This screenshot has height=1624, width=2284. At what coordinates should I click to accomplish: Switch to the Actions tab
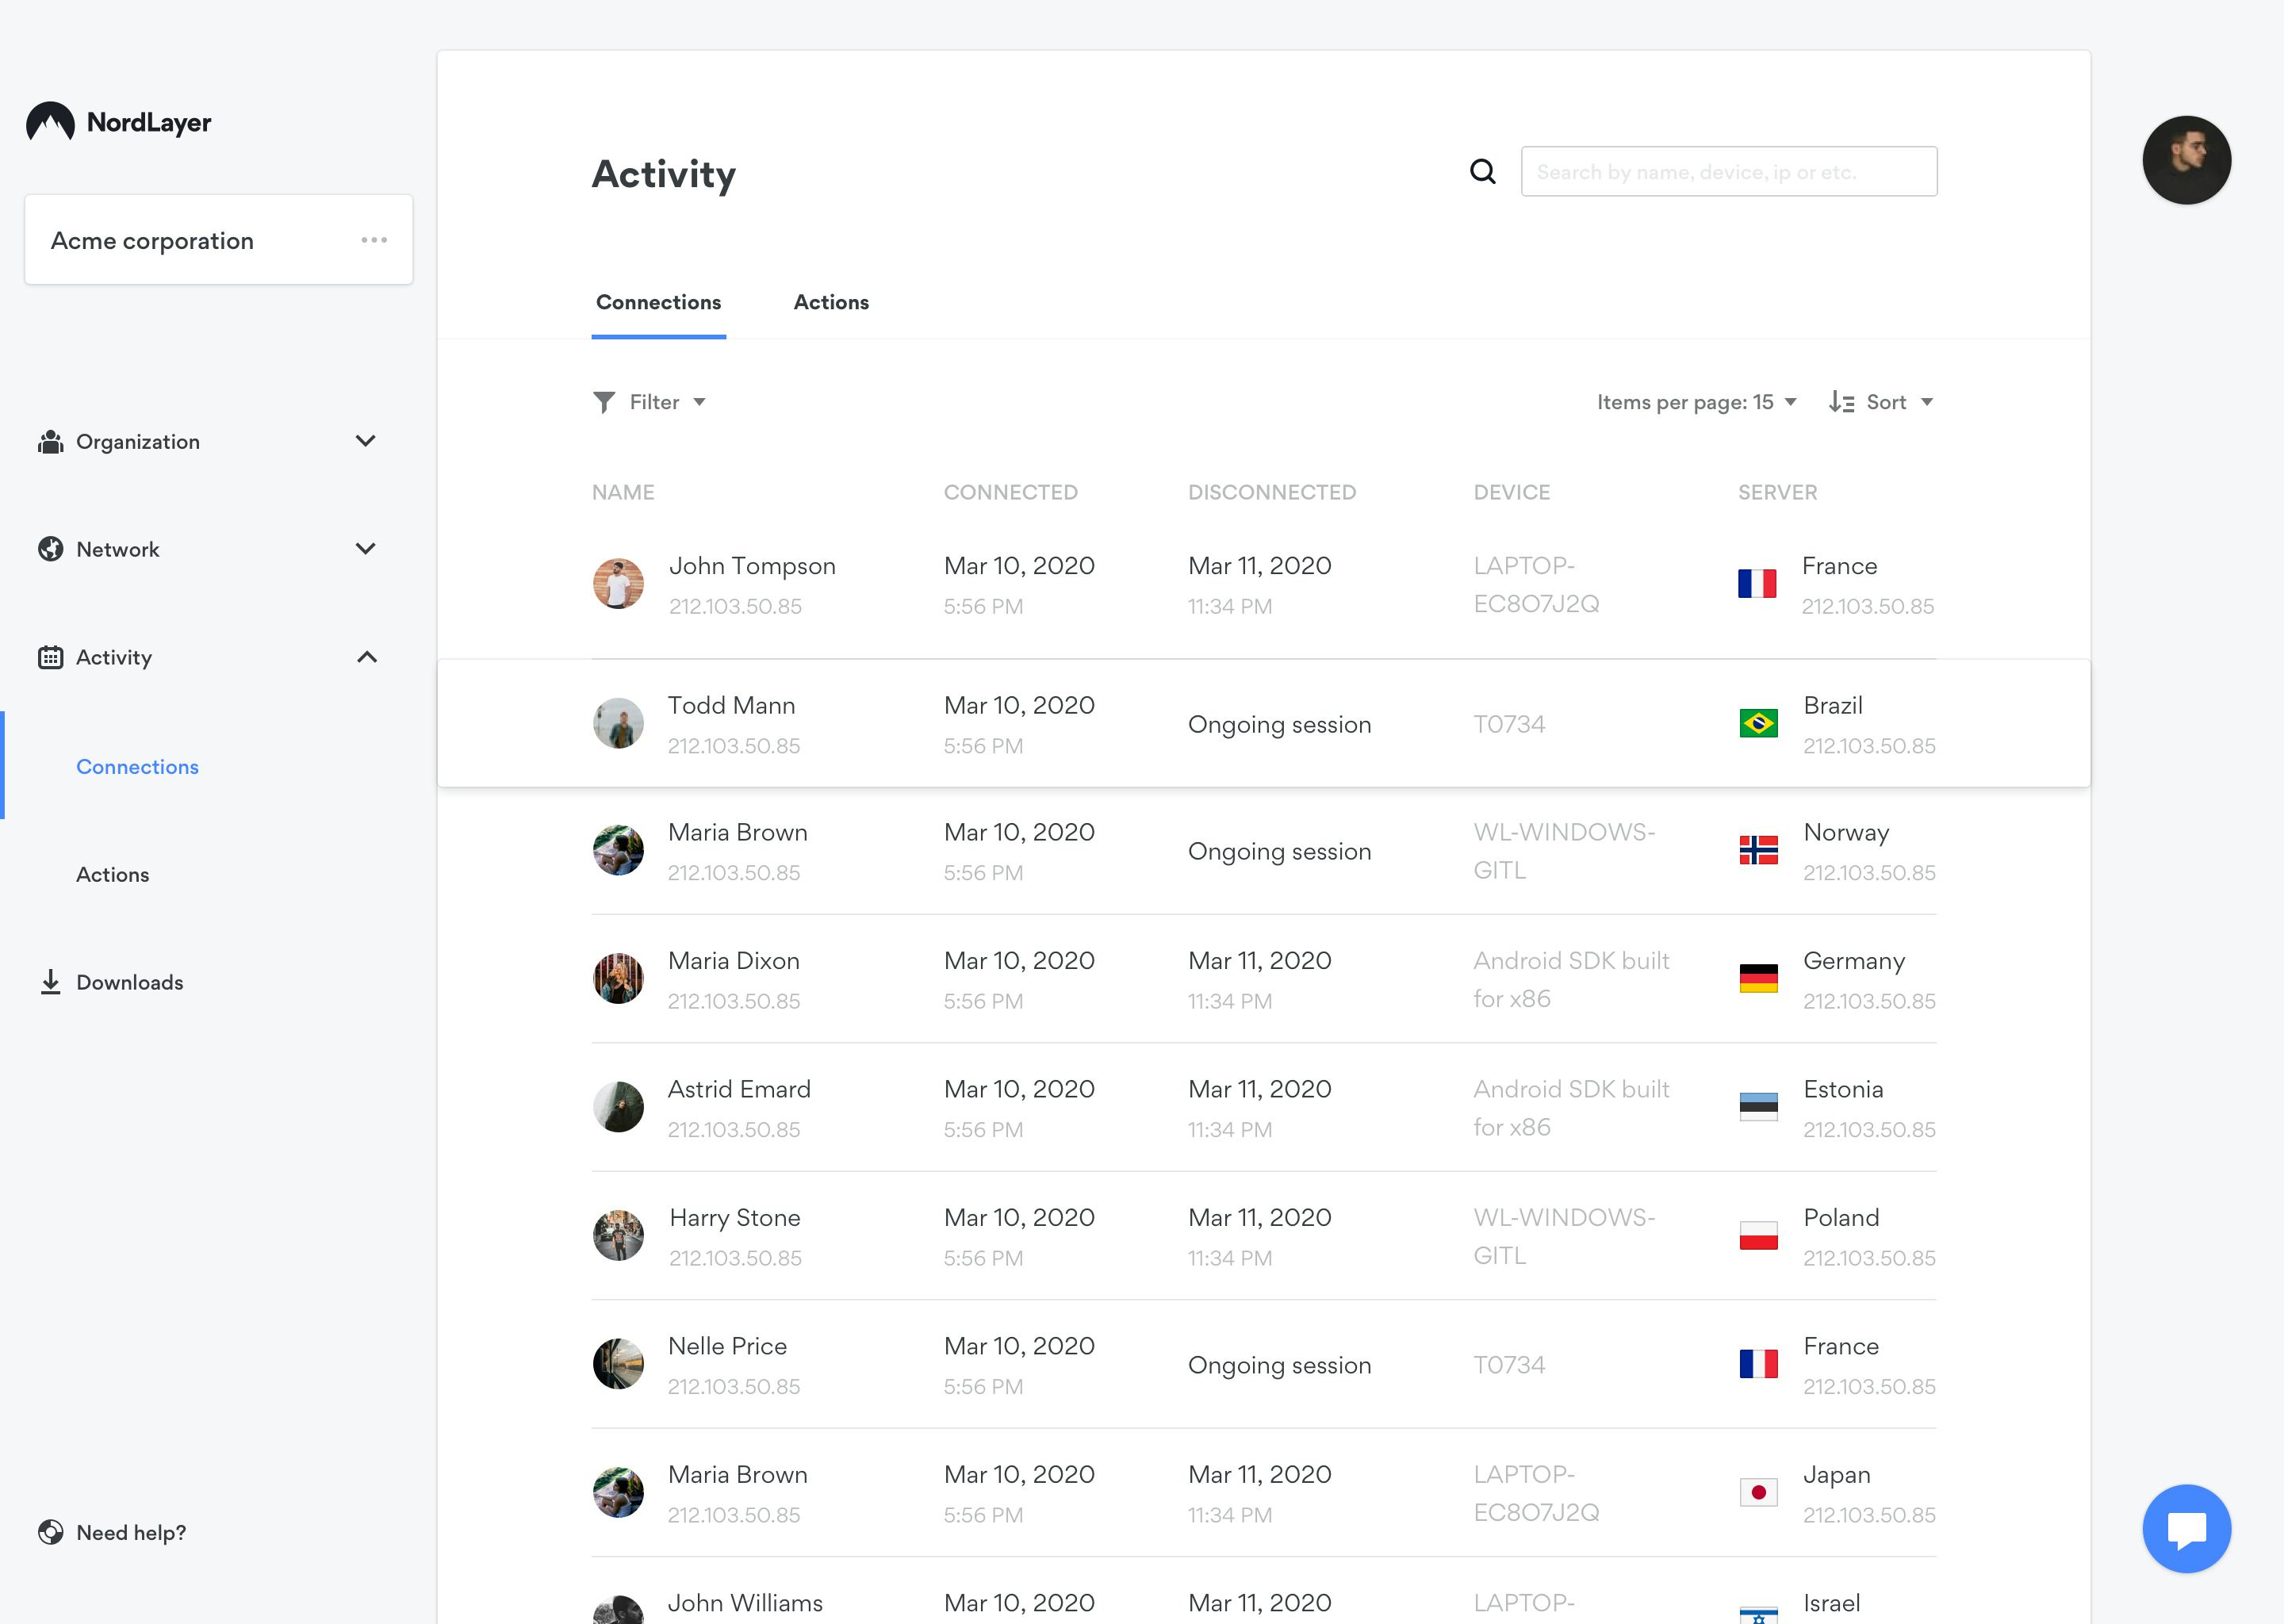[x=831, y=301]
